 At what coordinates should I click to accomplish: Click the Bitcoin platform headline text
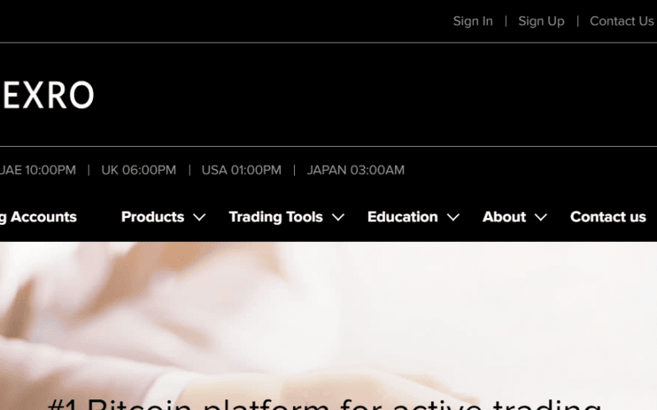324,403
